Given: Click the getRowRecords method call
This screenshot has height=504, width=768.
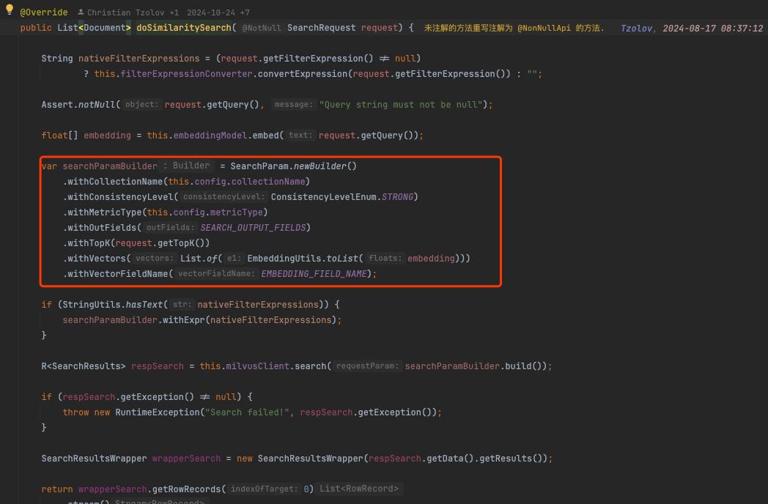Looking at the screenshot, I should [x=187, y=489].
